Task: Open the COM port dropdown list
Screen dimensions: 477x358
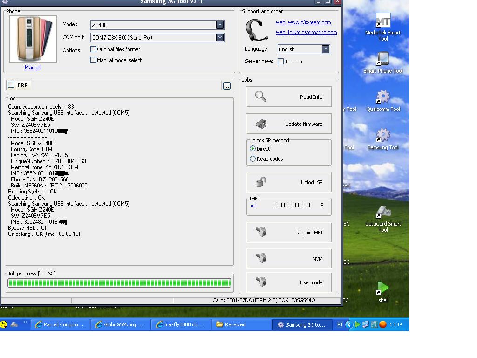Action: pos(220,37)
